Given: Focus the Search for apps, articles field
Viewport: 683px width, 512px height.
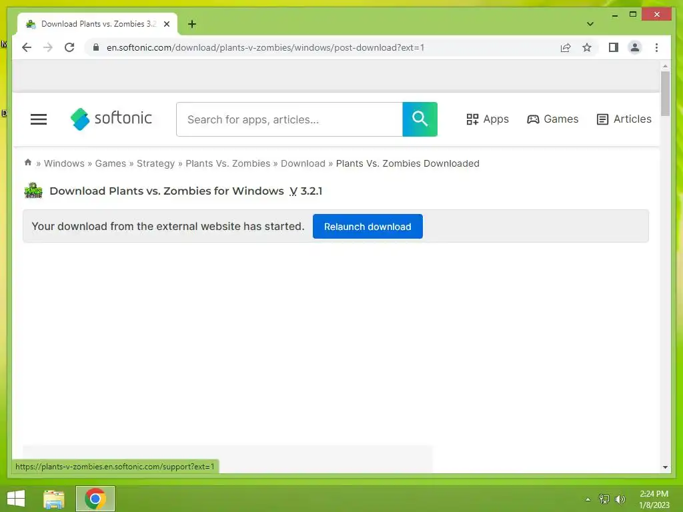Looking at the screenshot, I should click(289, 119).
